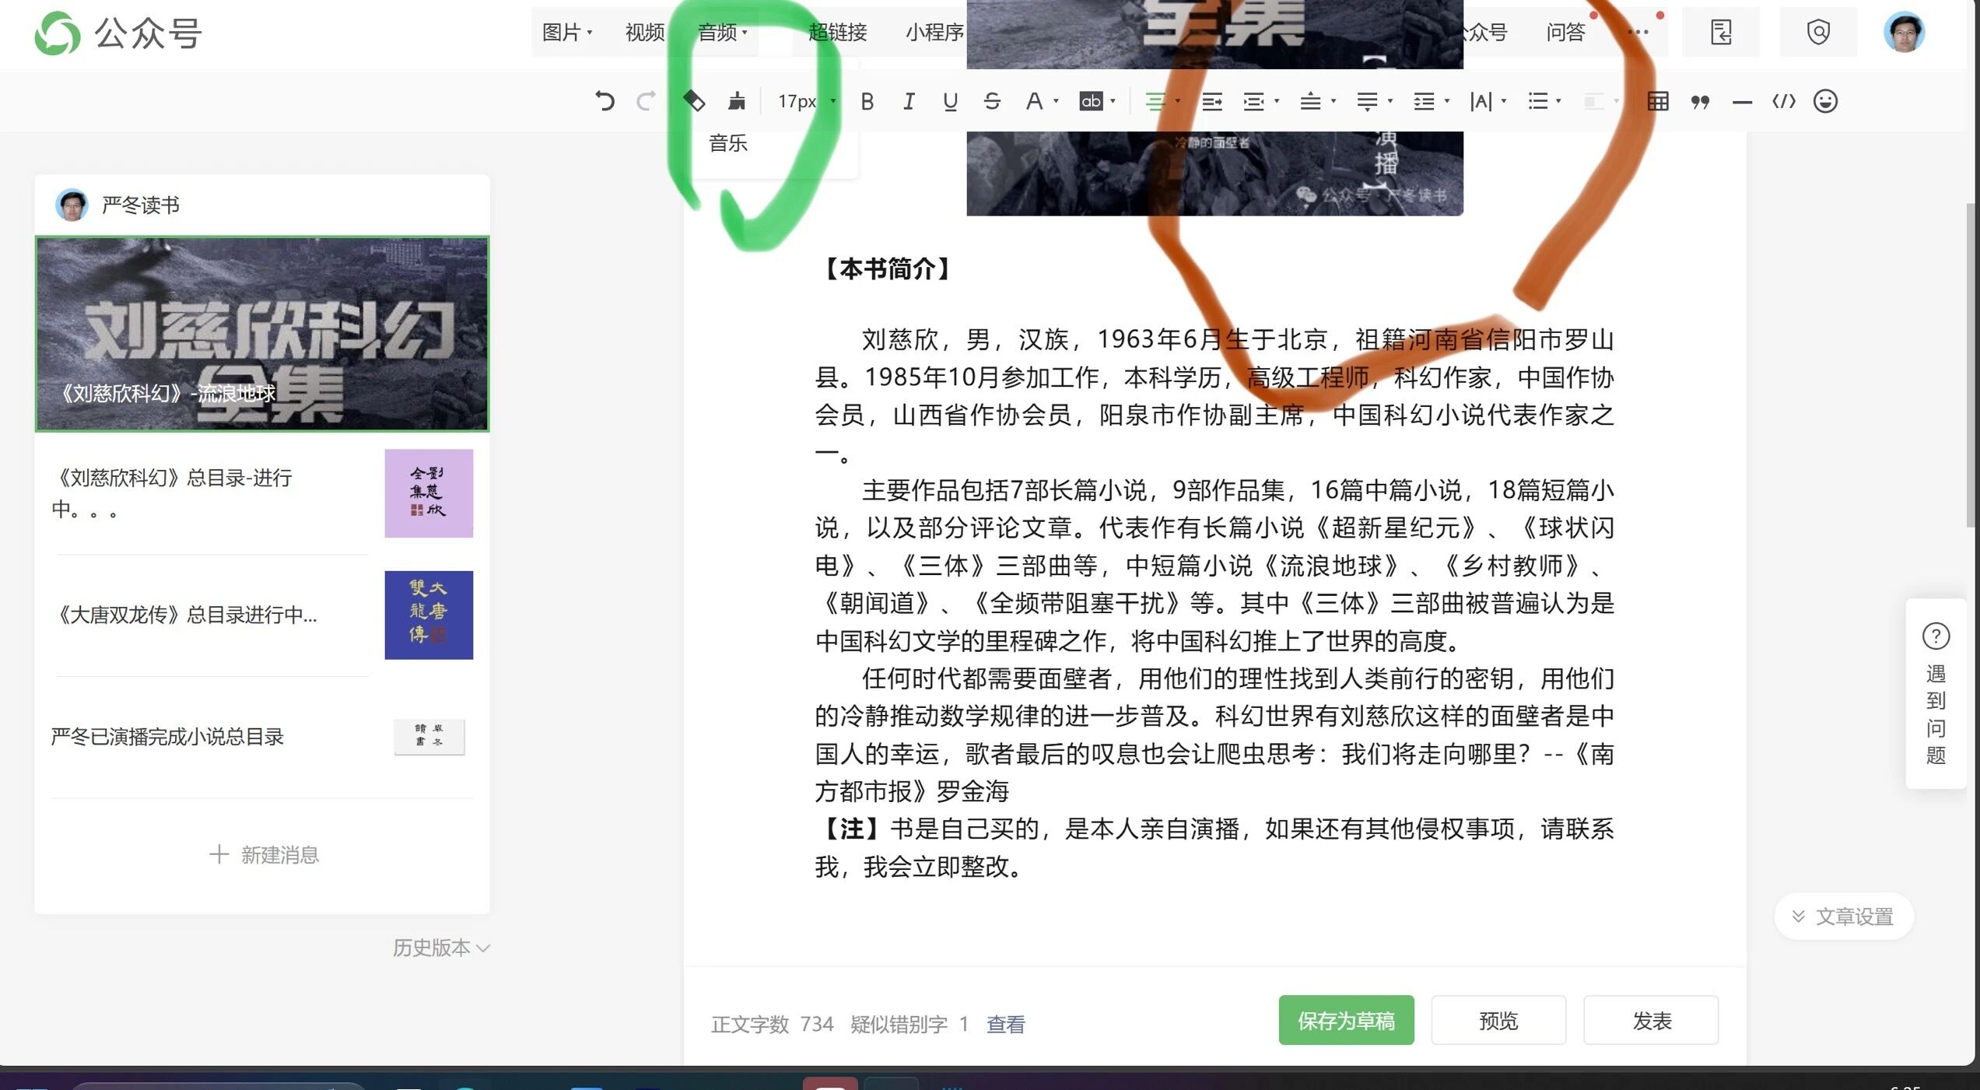
Task: Open the emoji picker icon
Action: 1825,101
